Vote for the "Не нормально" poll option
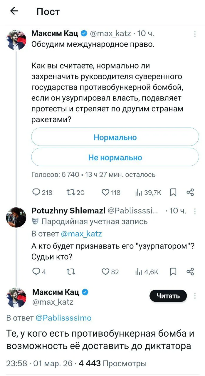The height and width of the screenshot is (376, 205). pos(115,158)
